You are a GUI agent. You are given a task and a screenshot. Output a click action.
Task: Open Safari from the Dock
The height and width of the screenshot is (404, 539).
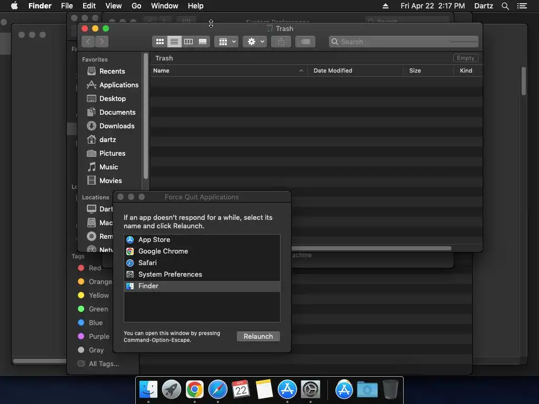coord(218,390)
